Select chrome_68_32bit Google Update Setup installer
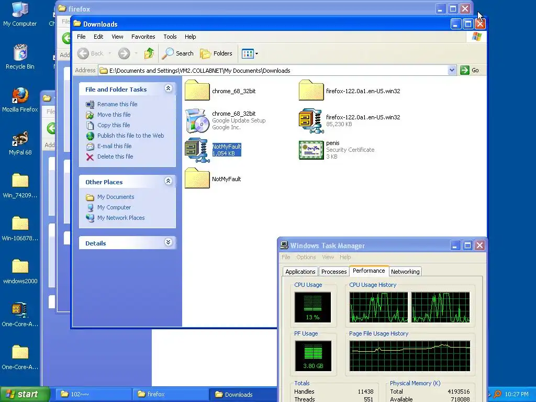This screenshot has height=402, width=536. [x=197, y=121]
